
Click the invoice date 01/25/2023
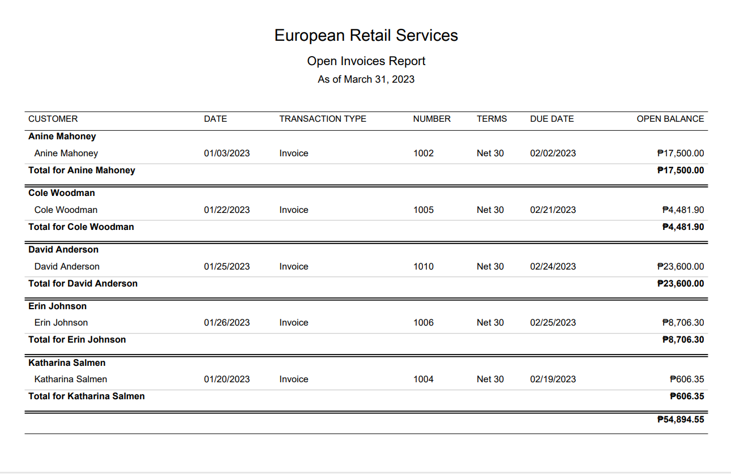(x=227, y=267)
